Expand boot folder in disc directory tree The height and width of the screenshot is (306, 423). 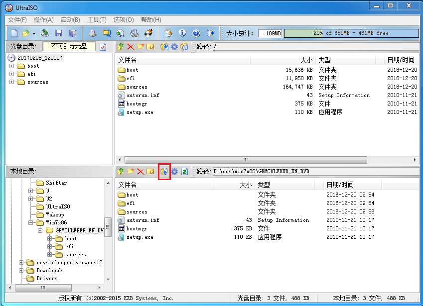point(11,66)
